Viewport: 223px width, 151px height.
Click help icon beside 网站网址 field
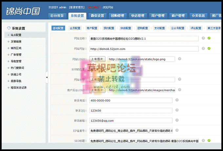(x=203, y=49)
